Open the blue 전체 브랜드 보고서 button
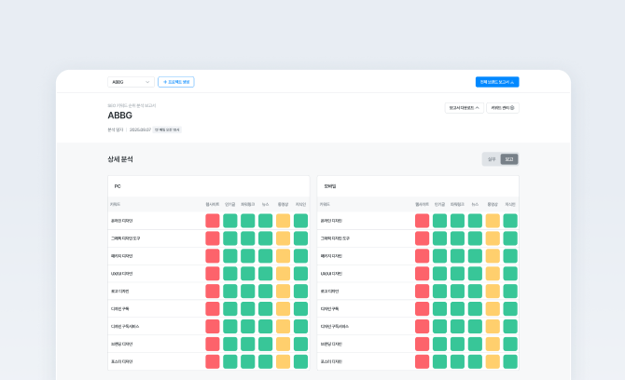Screen dimensions: 625x380 (x=497, y=82)
